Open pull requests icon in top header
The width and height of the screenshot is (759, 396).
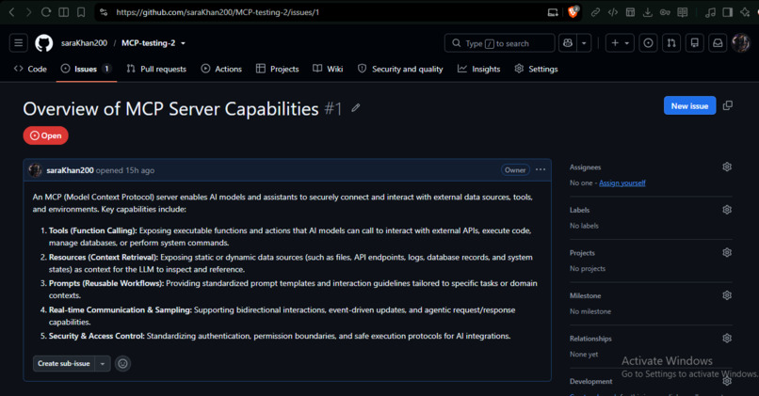pyautogui.click(x=671, y=43)
